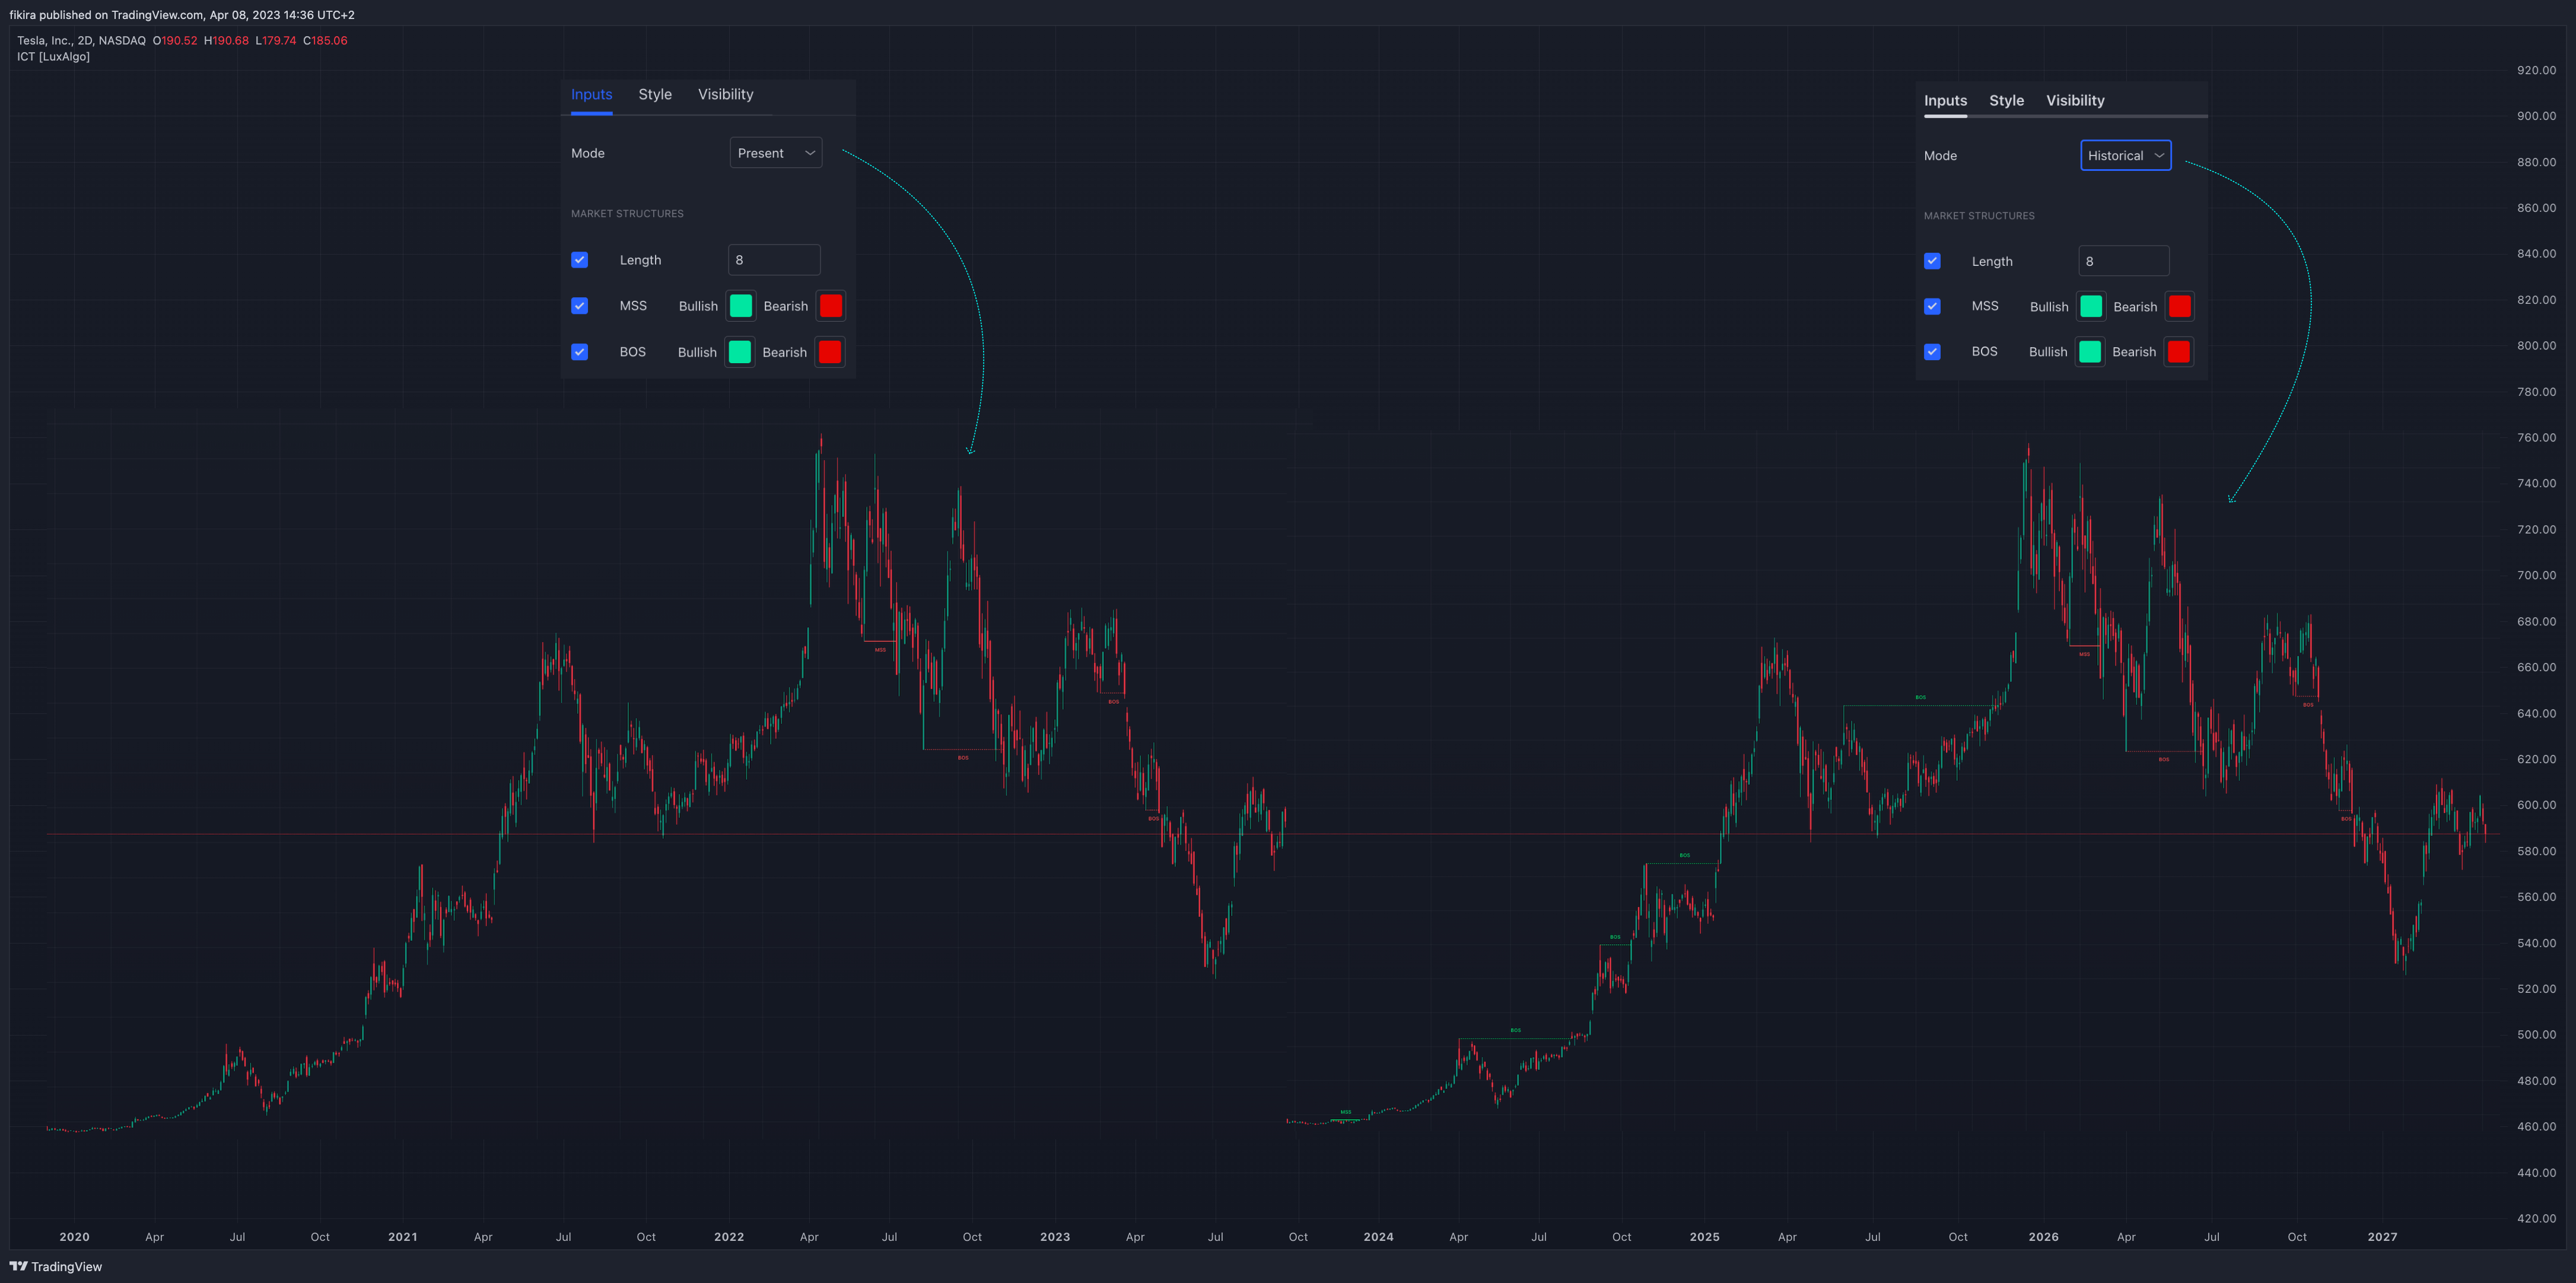Open the Inputs tab in left panel
2576x1283 pixels.
591,94
